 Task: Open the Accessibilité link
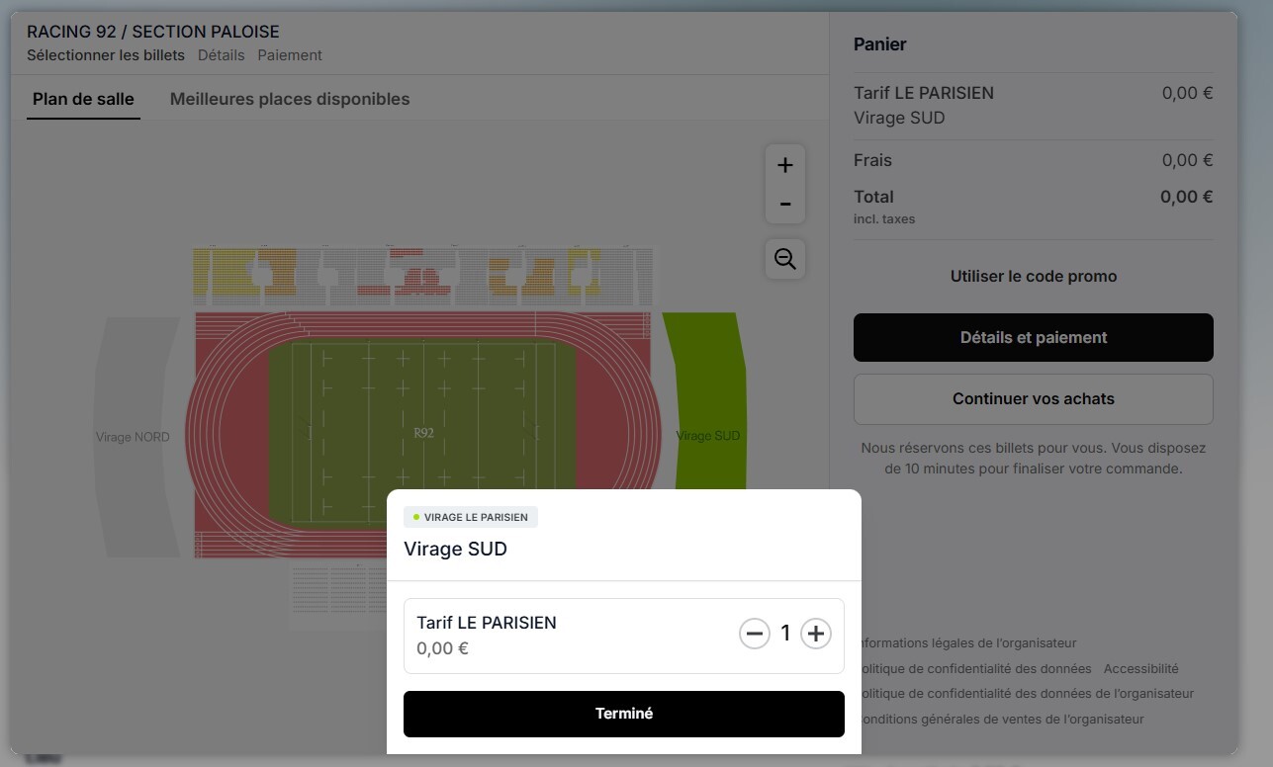[x=1140, y=669]
